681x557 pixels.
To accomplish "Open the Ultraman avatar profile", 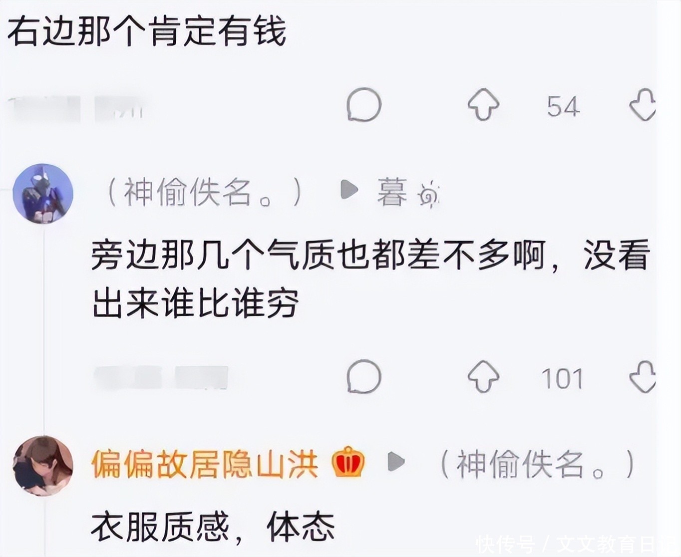I will [43, 193].
